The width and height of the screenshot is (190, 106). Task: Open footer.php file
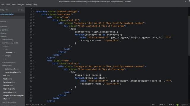[x=7, y=79]
